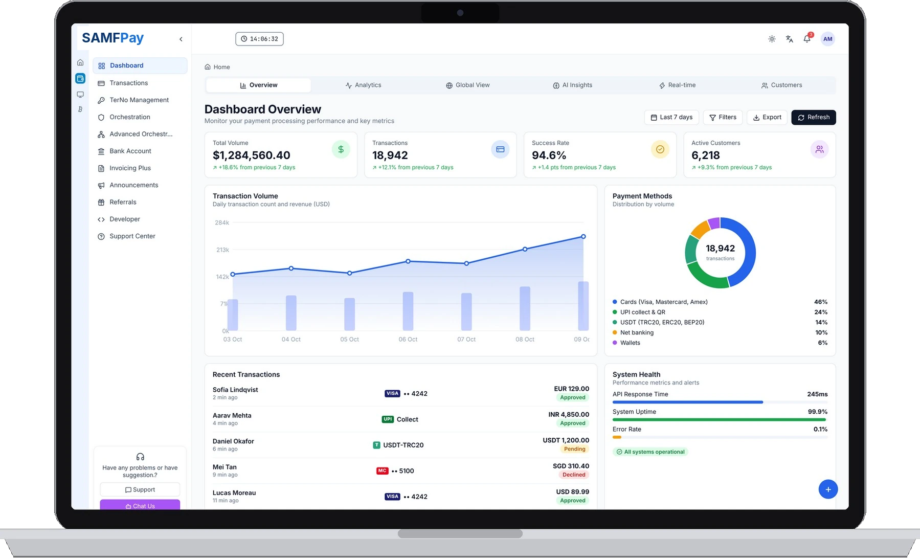Toggle the light/dark theme sun icon
Image resolution: width=920 pixels, height=560 pixels.
pyautogui.click(x=772, y=39)
